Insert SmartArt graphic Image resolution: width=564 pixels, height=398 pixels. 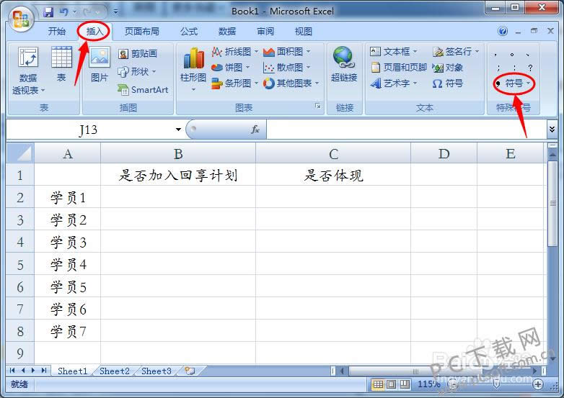click(x=143, y=90)
